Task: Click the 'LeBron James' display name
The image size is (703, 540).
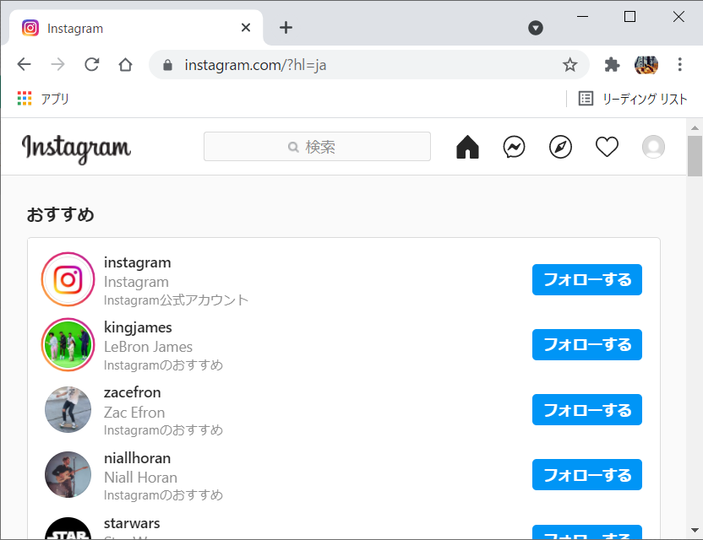Action: pos(148,347)
